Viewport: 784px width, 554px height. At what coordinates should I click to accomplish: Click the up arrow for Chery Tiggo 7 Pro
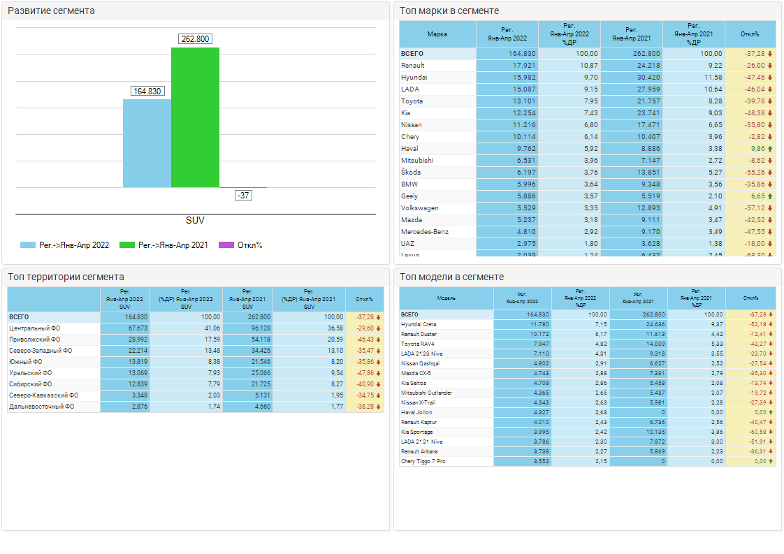(x=770, y=462)
